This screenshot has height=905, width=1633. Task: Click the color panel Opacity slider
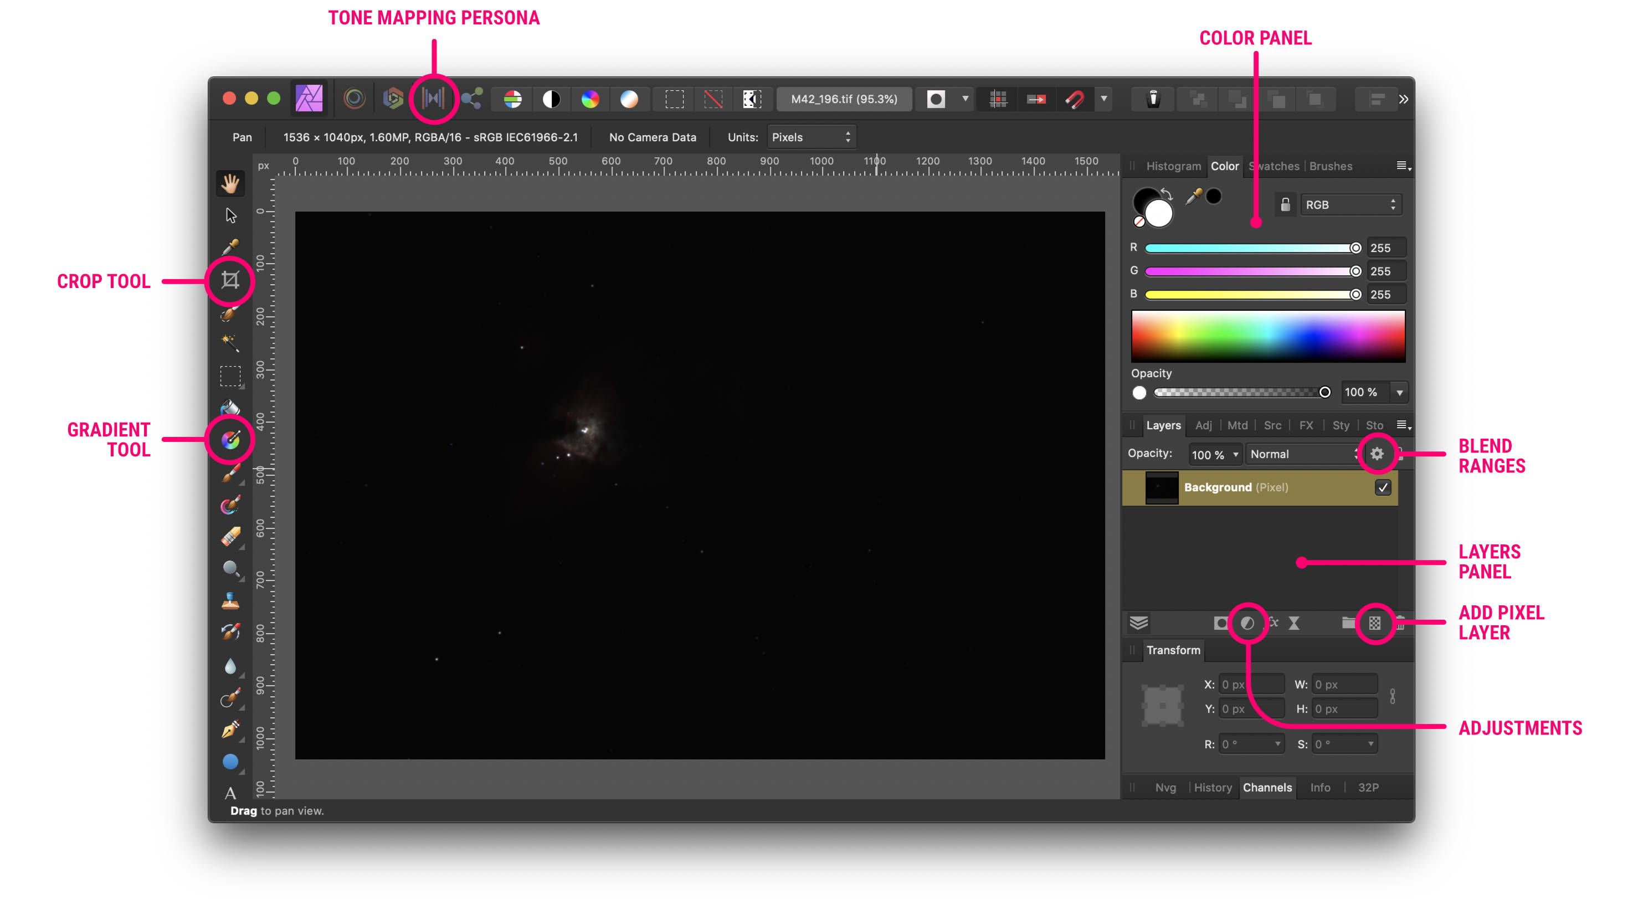[1242, 392]
